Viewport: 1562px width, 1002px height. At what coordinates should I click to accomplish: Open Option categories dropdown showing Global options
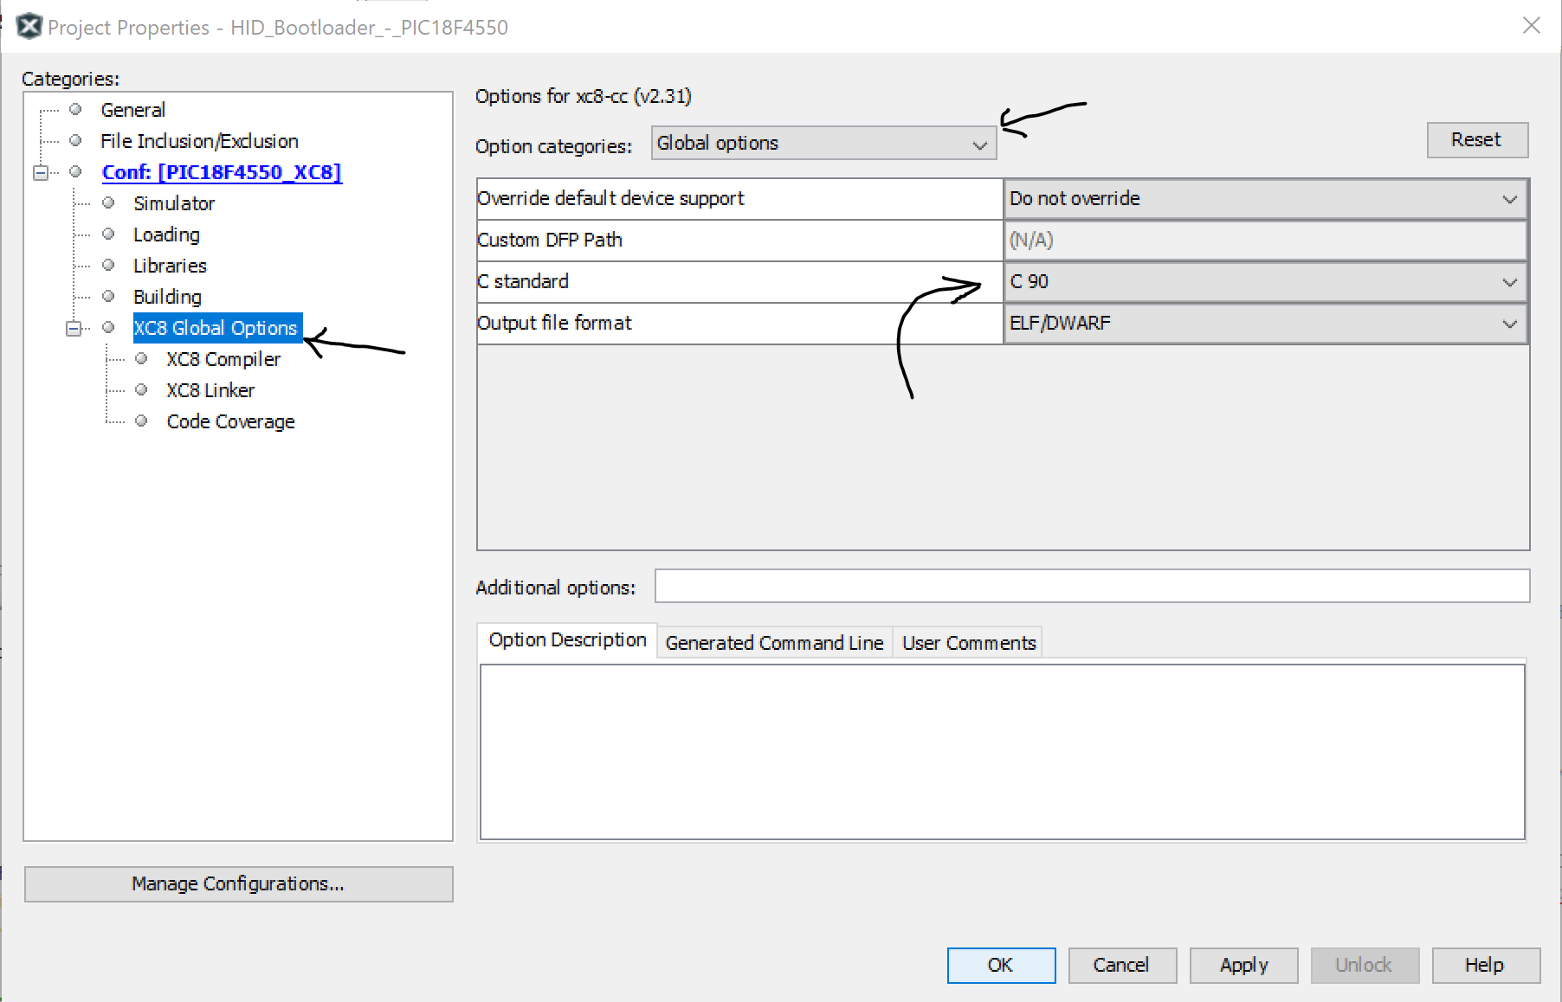[823, 144]
